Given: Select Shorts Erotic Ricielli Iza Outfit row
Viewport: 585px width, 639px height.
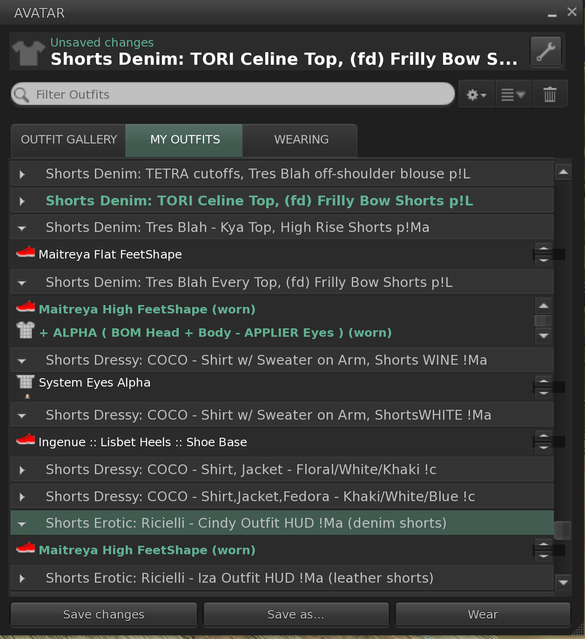Looking at the screenshot, I should point(282,578).
